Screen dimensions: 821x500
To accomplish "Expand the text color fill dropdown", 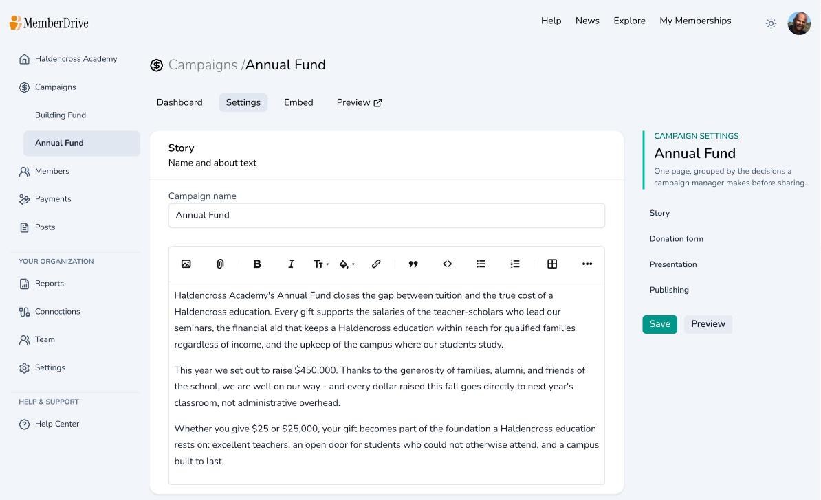I will coord(347,264).
